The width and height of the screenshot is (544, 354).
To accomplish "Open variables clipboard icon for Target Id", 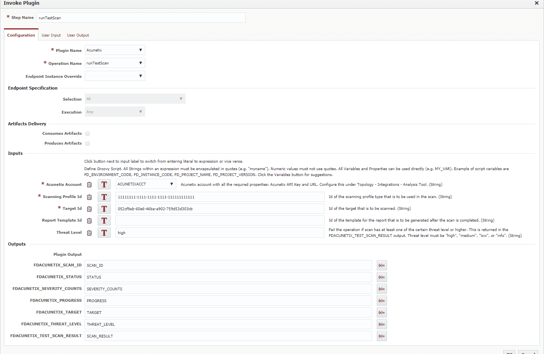I will pos(89,209).
